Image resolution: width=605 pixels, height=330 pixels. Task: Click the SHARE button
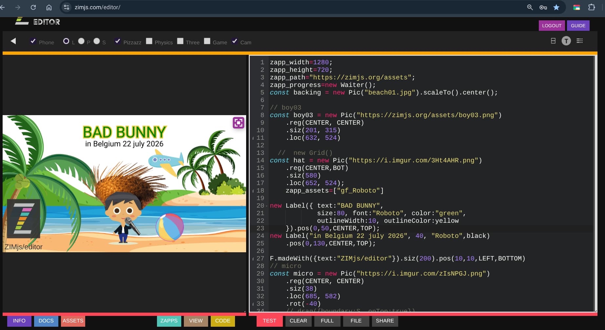(385, 321)
